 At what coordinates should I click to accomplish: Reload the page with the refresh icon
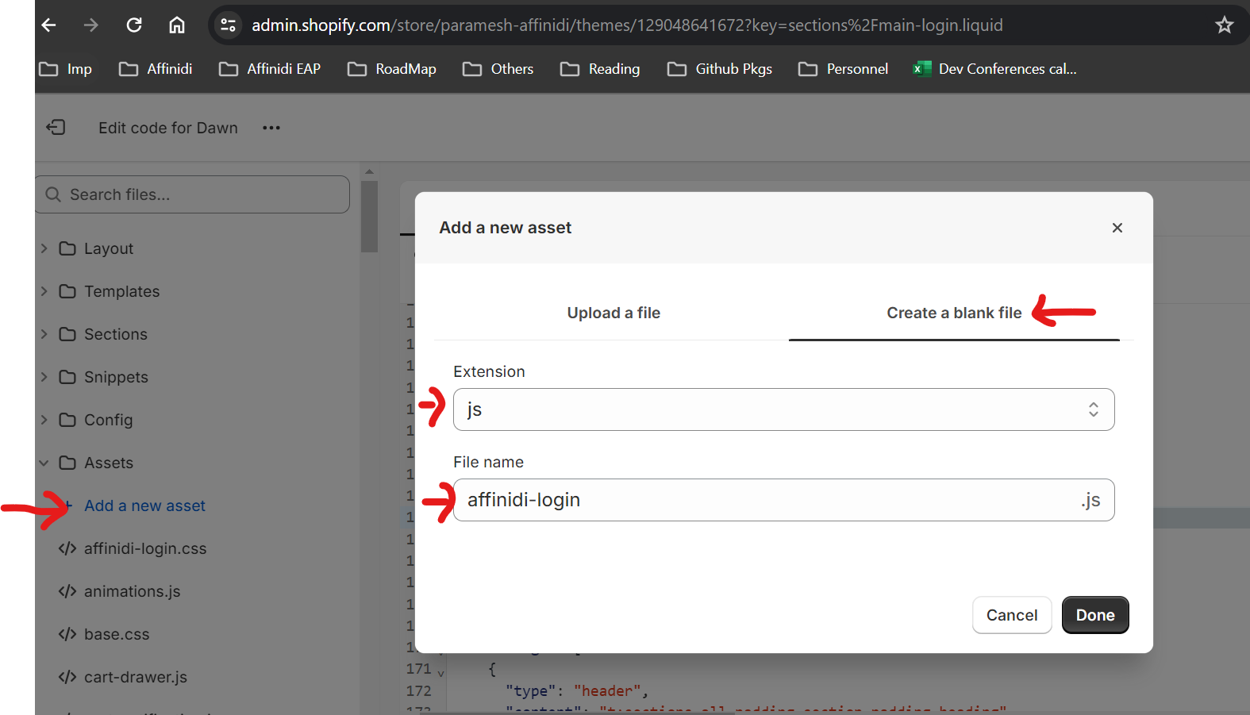[134, 25]
